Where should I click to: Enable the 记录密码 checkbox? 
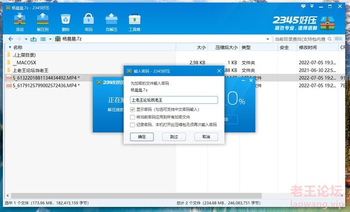[x=132, y=125]
